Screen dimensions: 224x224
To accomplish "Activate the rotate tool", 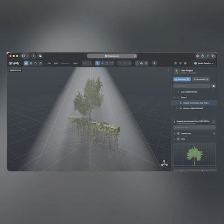I will coord(107,63).
